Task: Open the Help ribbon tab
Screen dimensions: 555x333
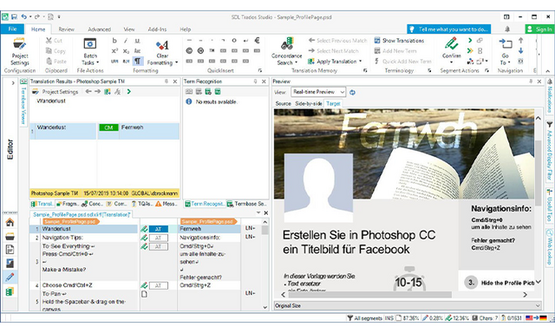Action: tap(185, 29)
